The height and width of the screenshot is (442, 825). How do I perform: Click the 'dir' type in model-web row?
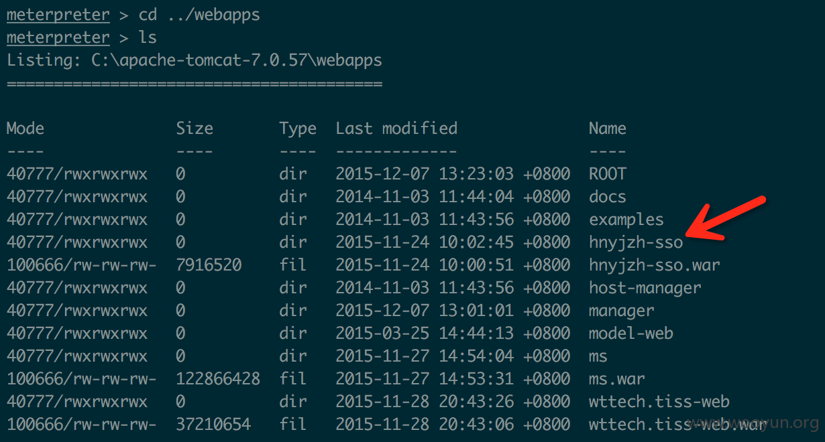point(293,334)
